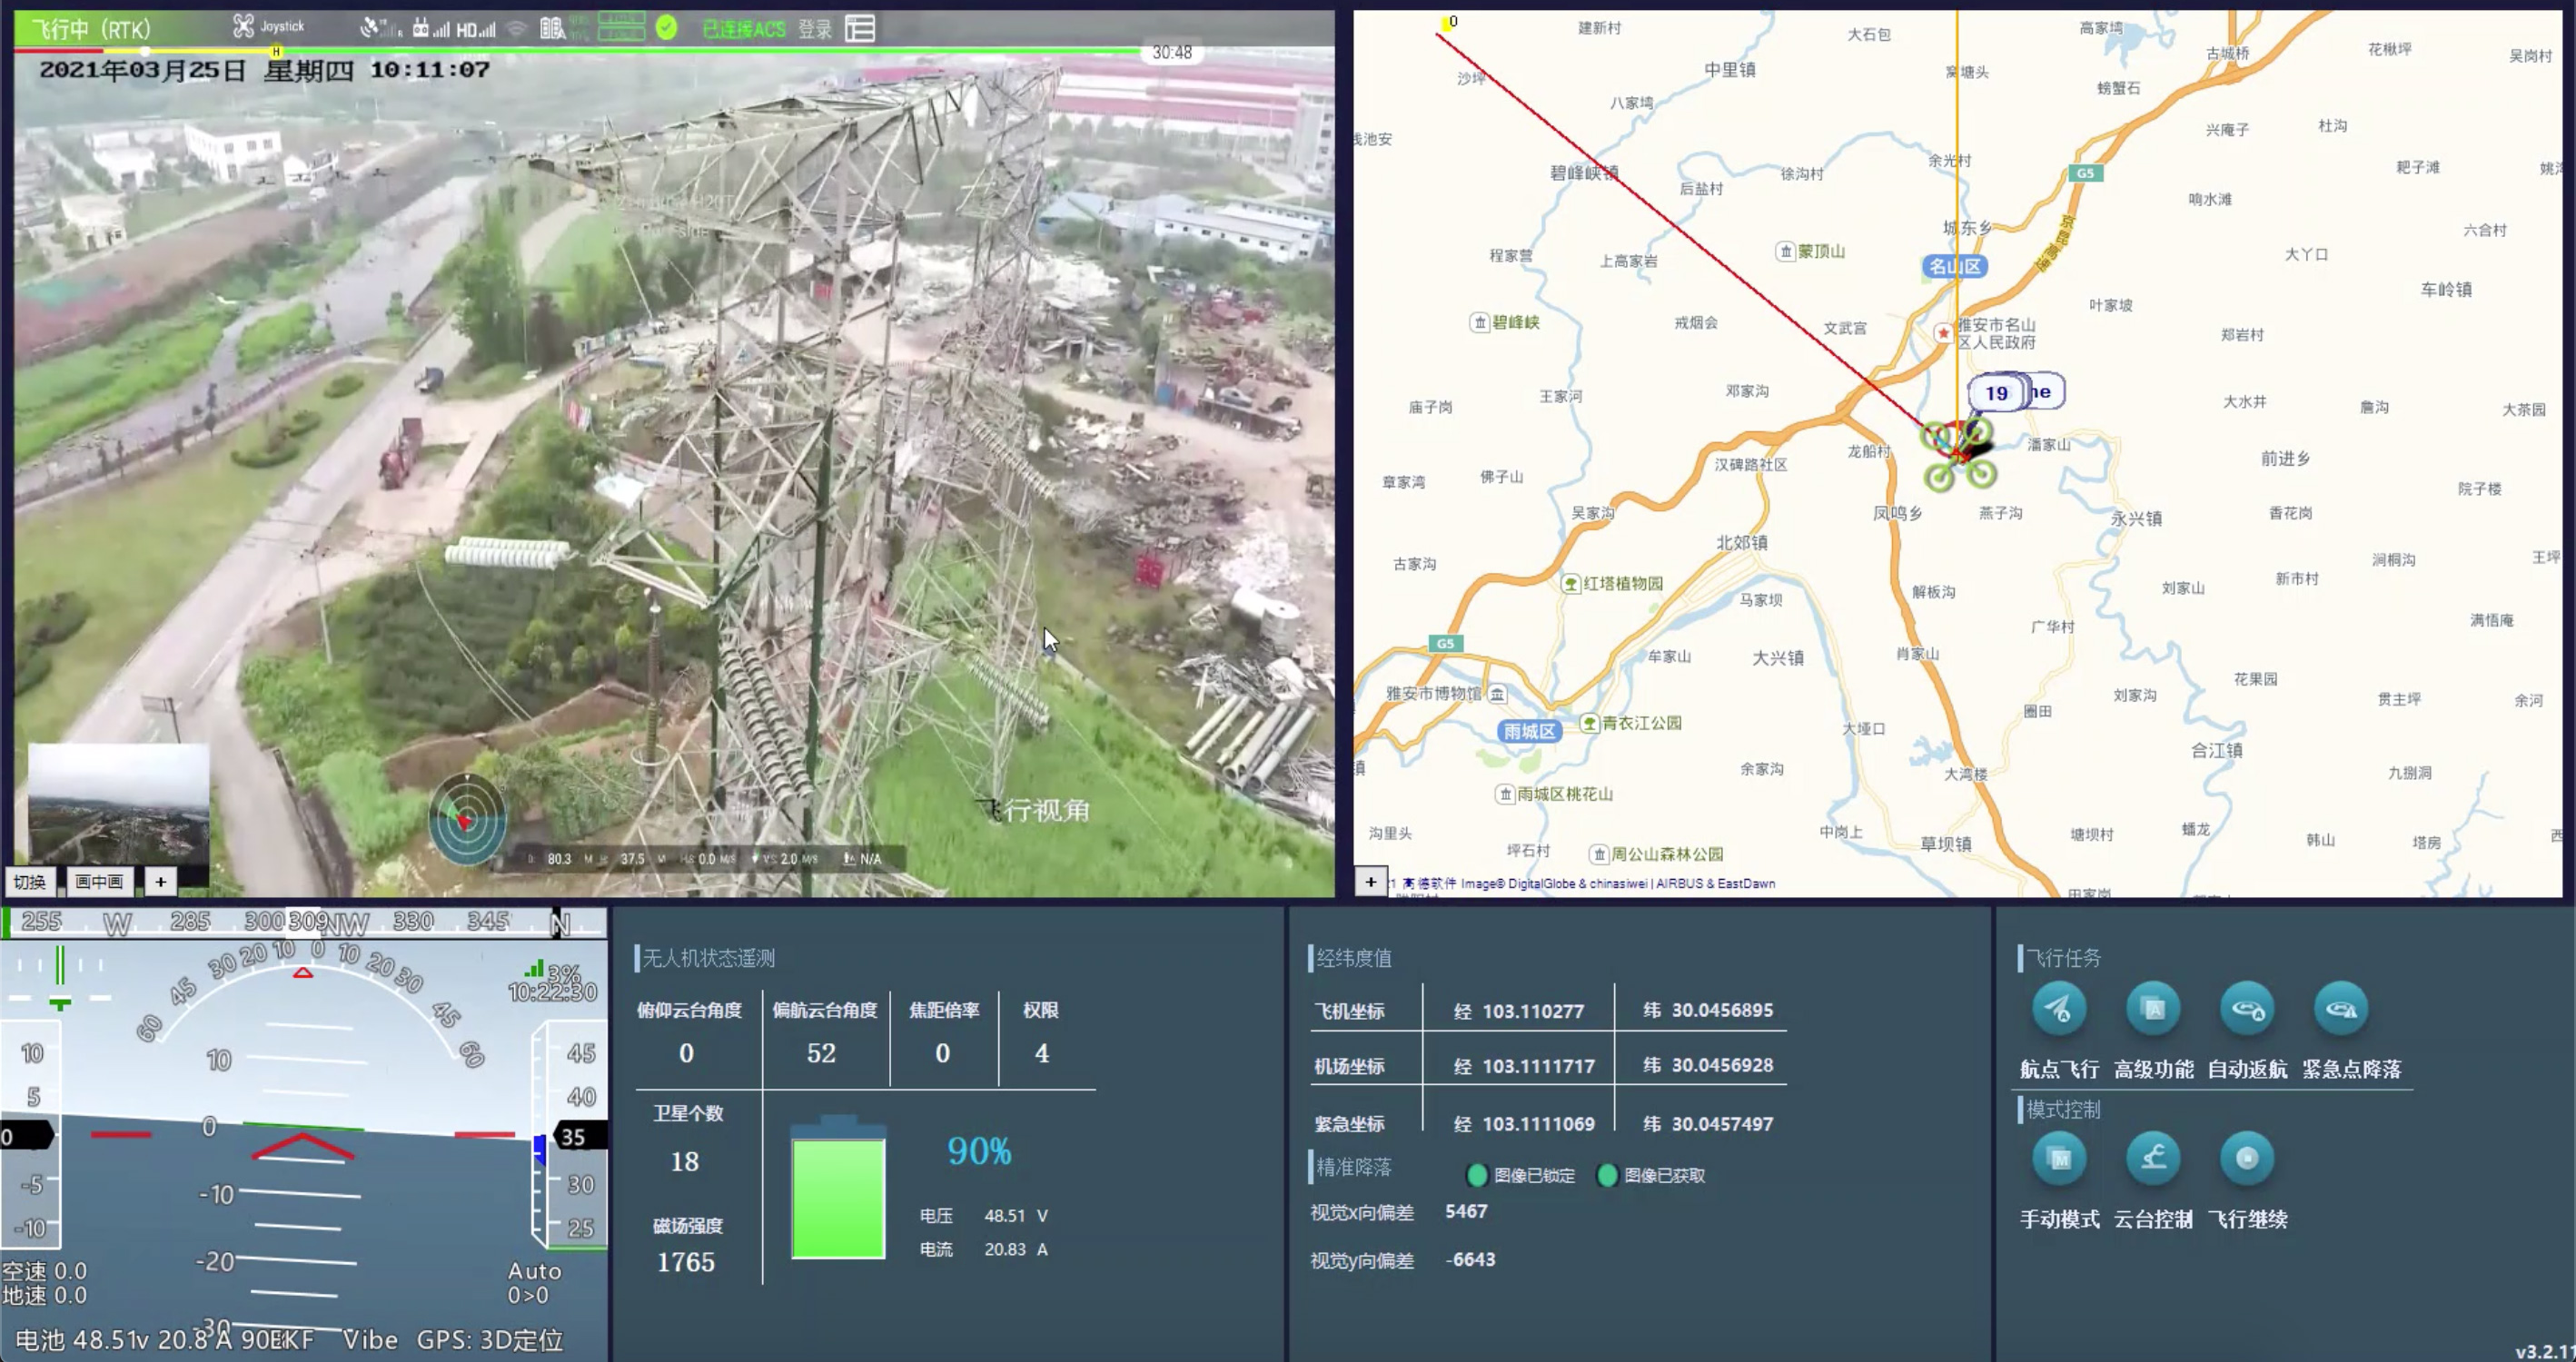The width and height of the screenshot is (2576, 1362).
Task: Click the HD video signal icon
Action: (475, 29)
